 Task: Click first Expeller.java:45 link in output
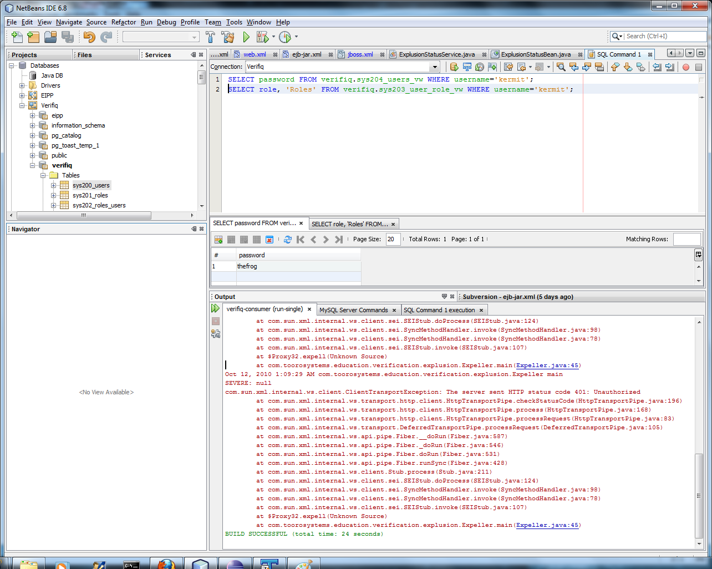547,365
